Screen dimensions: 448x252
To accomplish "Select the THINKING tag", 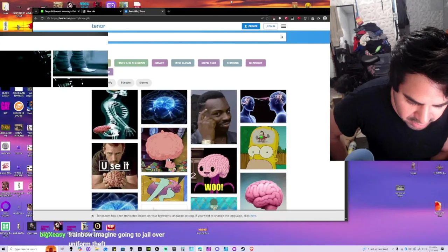I will (232, 63).
